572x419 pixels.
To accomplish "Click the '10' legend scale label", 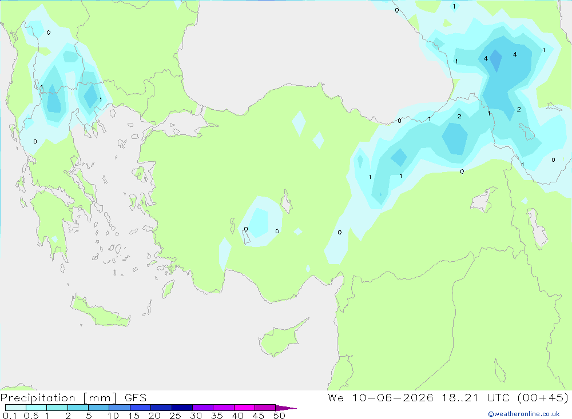I will 113,416.
